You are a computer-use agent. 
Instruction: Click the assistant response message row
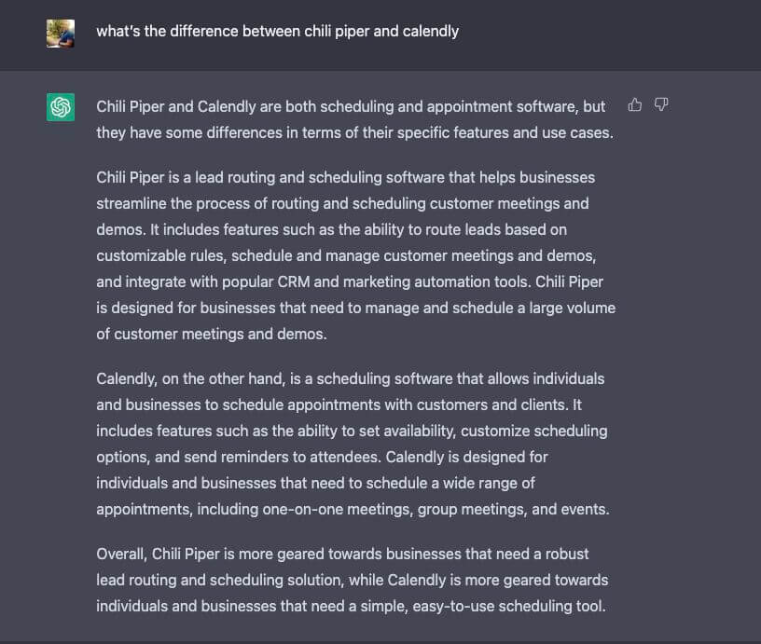point(354,354)
